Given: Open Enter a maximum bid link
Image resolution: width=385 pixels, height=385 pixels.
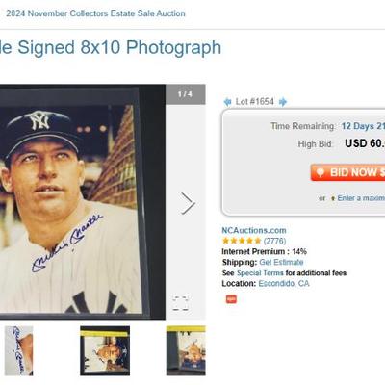Looking at the screenshot, I should pos(361,198).
